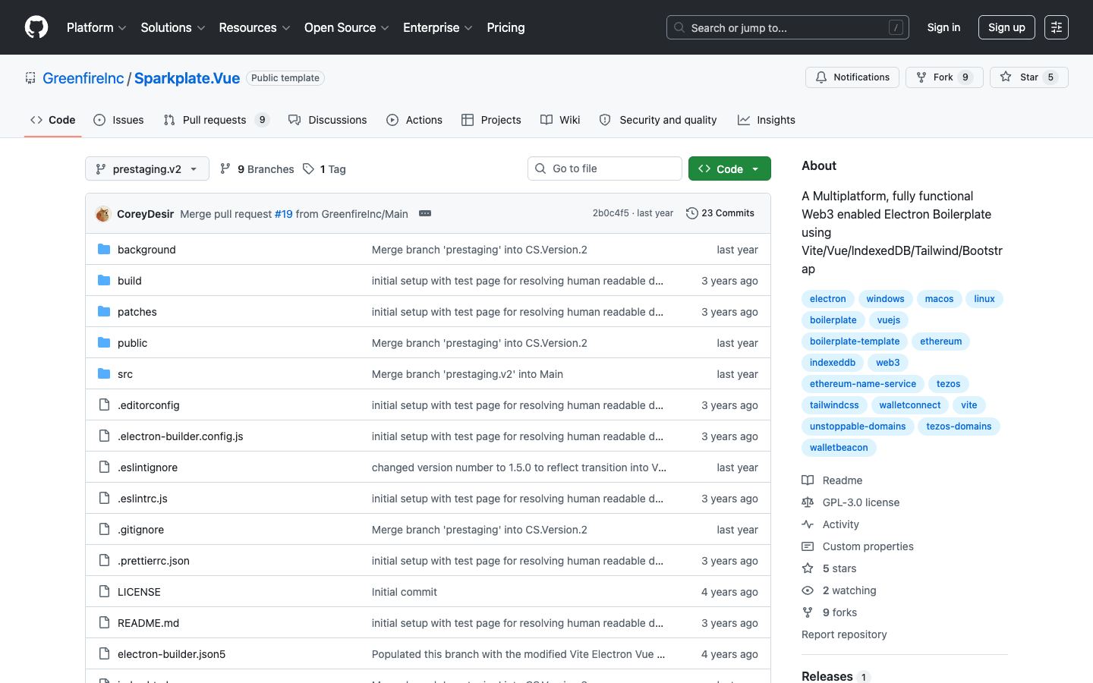Open the appearance settings icon beside Sign up
This screenshot has height=683, width=1093.
click(x=1056, y=27)
